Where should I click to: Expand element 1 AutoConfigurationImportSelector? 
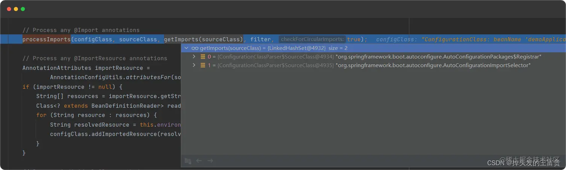(x=194, y=65)
